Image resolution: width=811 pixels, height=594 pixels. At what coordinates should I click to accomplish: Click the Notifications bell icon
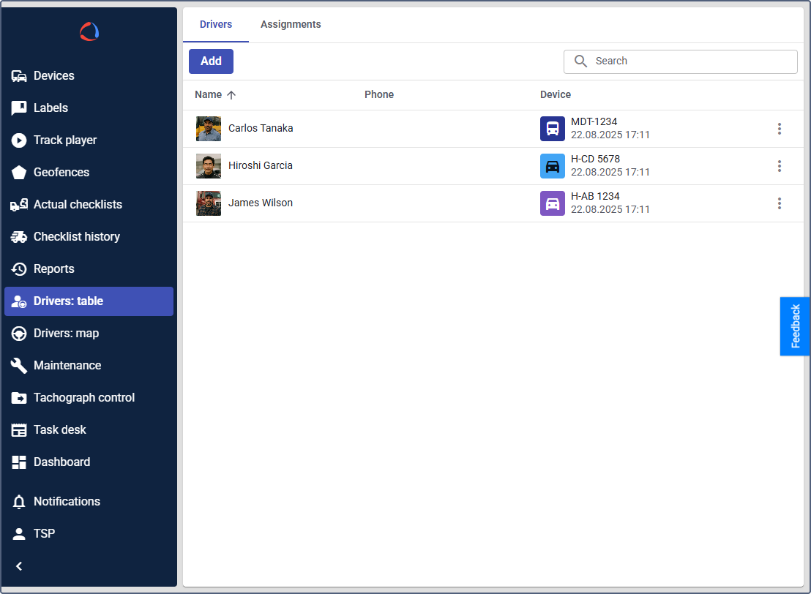pos(19,502)
